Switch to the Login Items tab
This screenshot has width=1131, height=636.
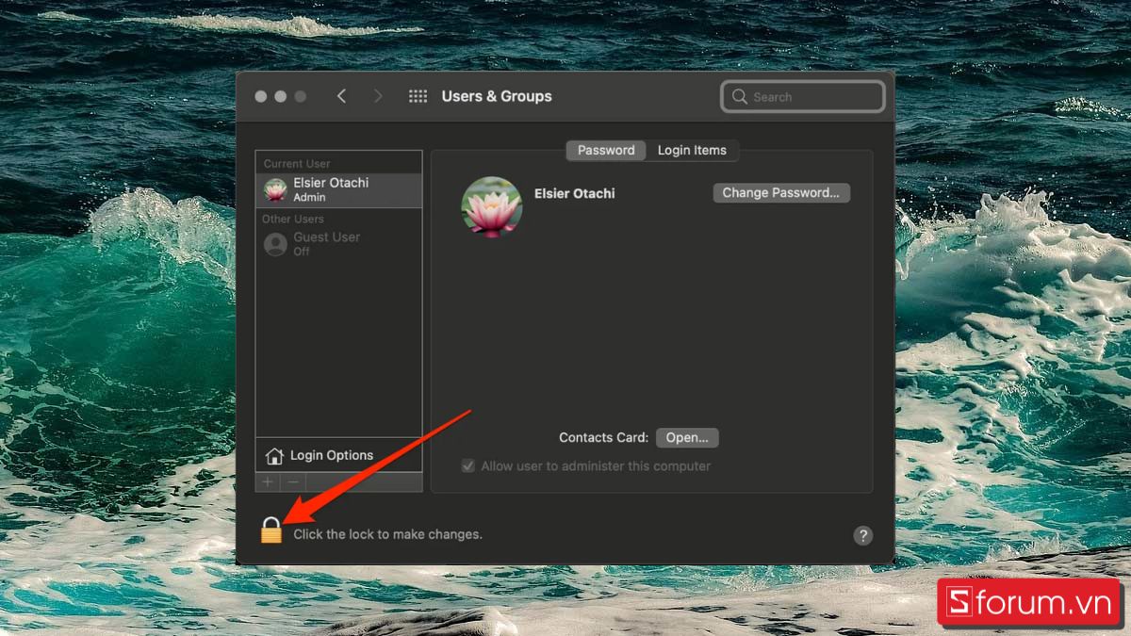692,150
